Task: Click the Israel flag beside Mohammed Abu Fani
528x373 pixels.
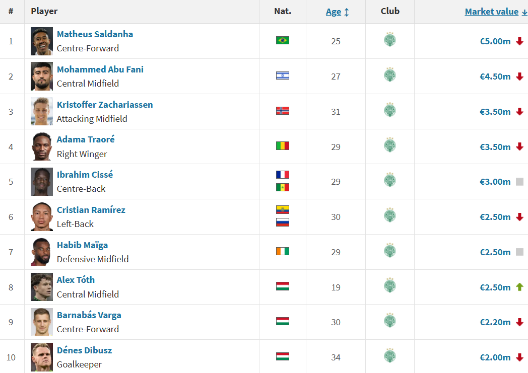Action: pyautogui.click(x=283, y=76)
